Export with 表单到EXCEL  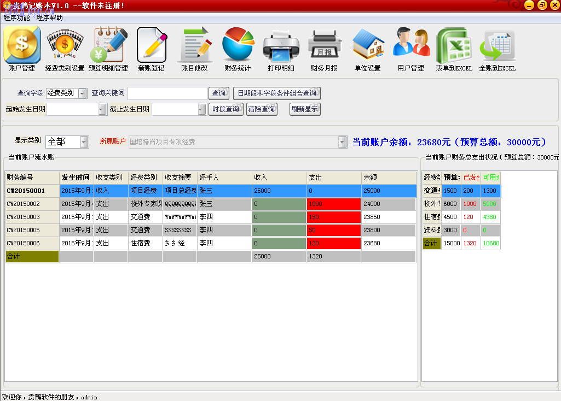[454, 49]
